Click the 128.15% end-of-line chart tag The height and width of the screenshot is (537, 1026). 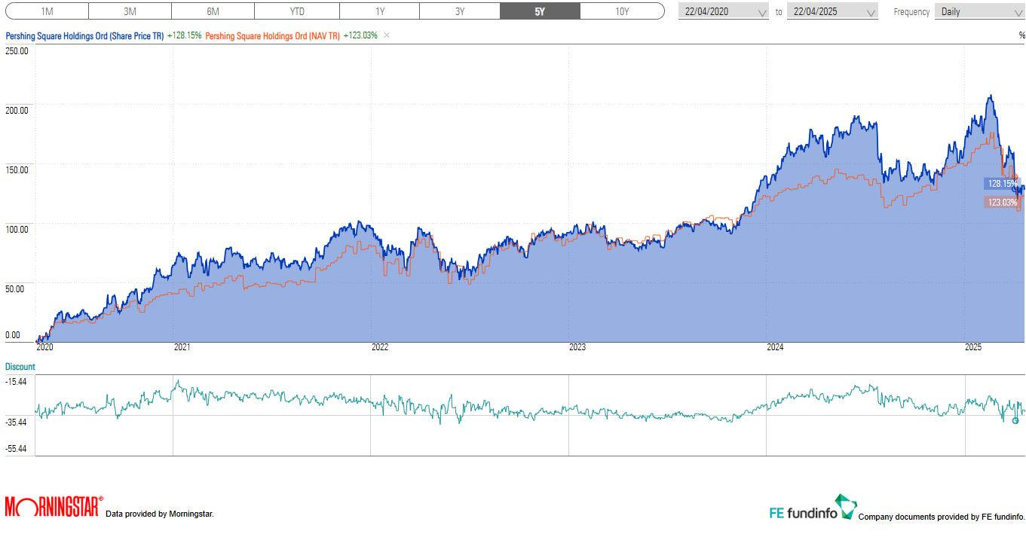tap(1002, 183)
